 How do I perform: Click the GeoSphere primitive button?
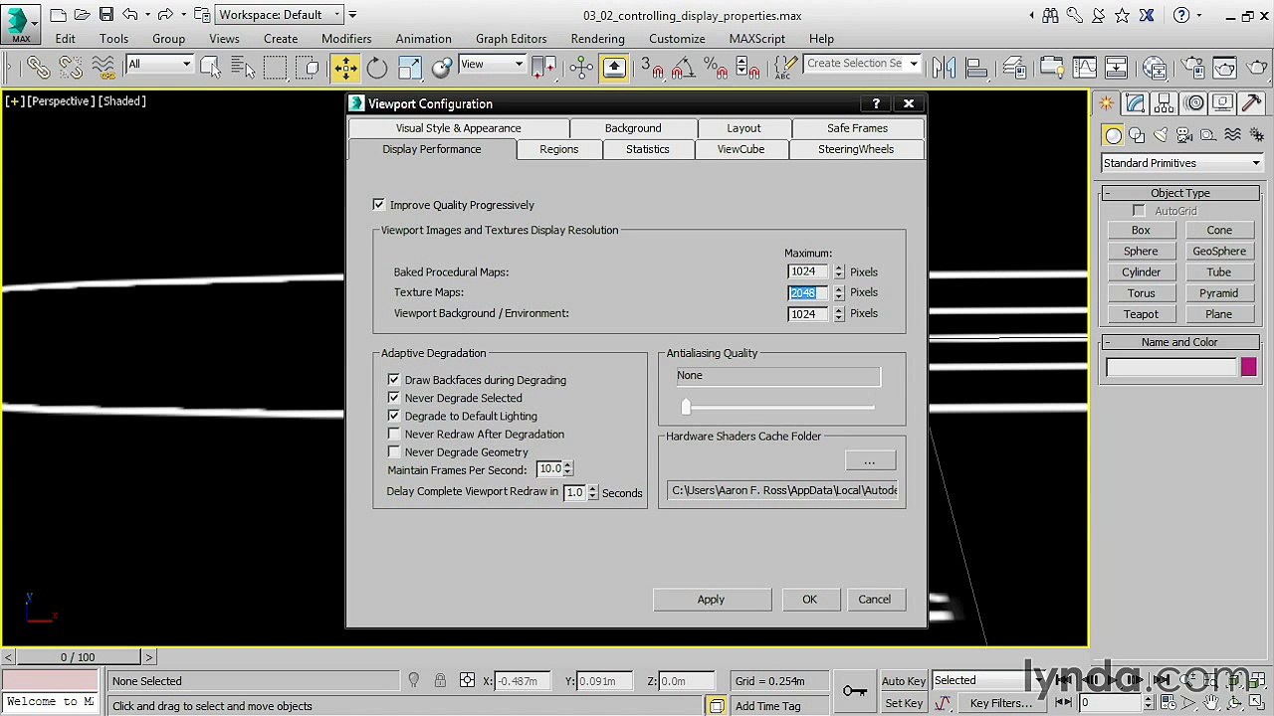point(1219,252)
